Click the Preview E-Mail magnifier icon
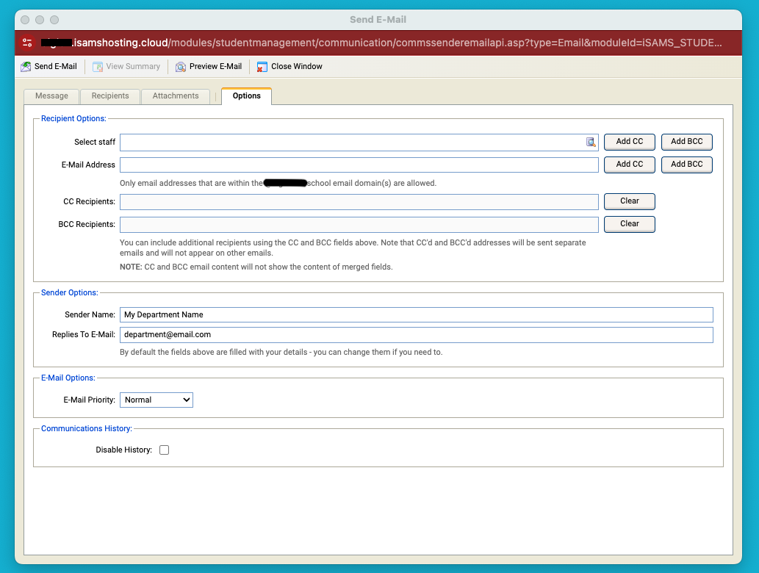759x573 pixels. pos(181,67)
